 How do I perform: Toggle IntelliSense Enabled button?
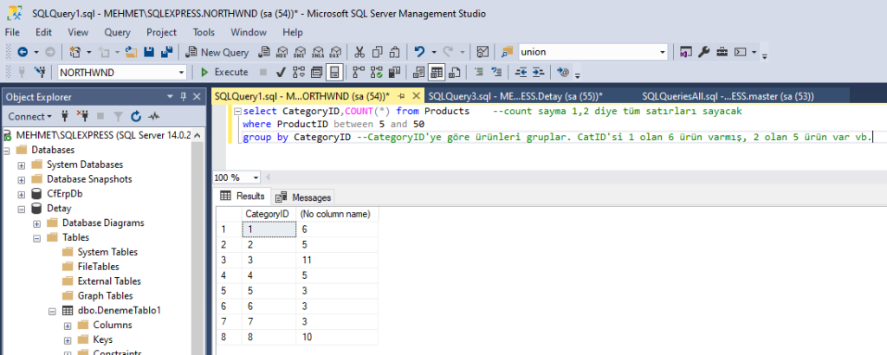click(335, 72)
